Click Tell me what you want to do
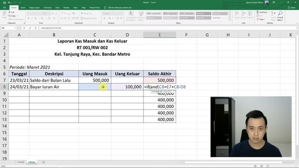Image resolution: width=299 pixels, height=168 pixels. [x=120, y=7]
